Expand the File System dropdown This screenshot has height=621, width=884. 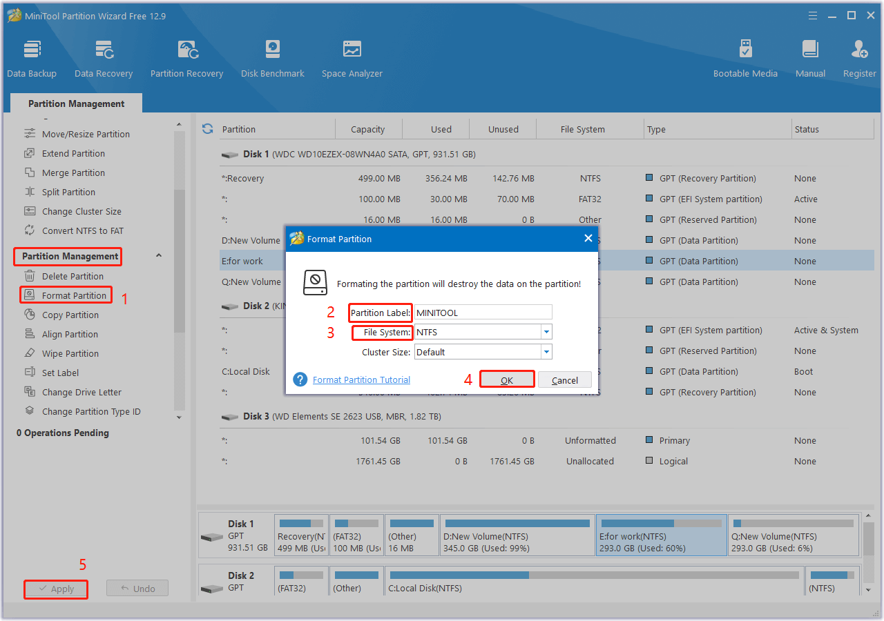(546, 333)
